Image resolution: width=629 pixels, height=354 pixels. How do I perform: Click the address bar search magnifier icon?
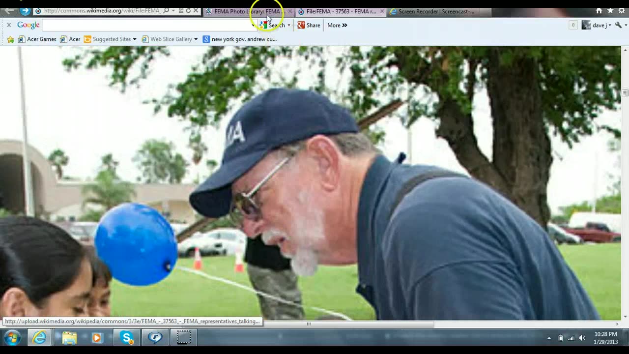pyautogui.click(x=166, y=11)
